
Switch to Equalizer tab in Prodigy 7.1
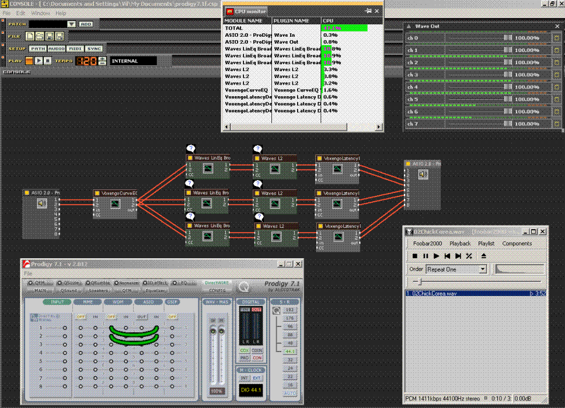pyautogui.click(x=156, y=290)
